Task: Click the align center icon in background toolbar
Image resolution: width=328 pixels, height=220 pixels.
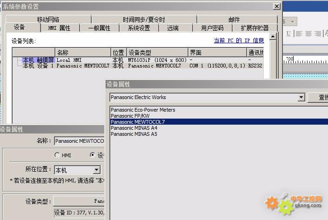Action: pos(308,33)
